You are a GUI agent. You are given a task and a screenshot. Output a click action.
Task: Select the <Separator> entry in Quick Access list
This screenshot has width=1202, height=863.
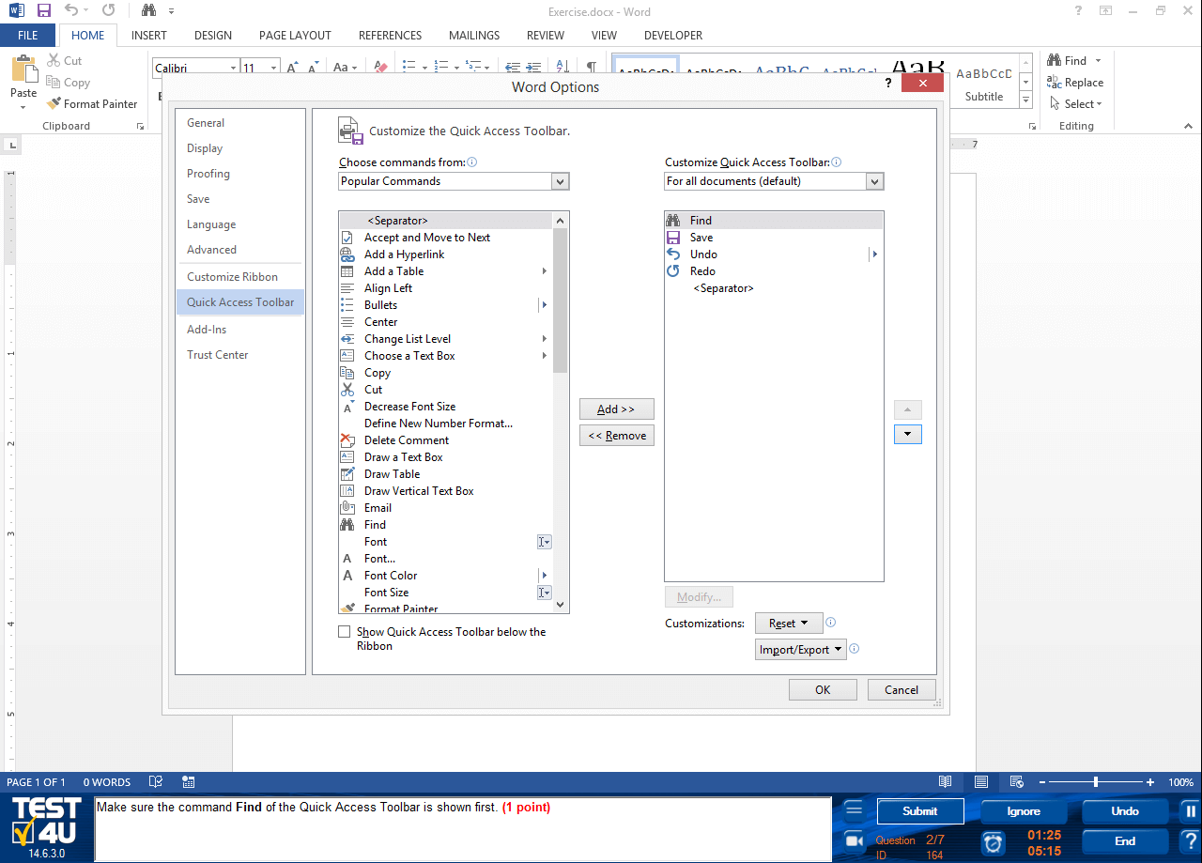click(x=774, y=288)
